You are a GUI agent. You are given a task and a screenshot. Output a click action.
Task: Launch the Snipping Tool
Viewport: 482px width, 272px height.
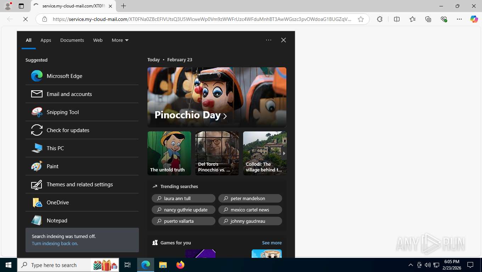pos(82,112)
